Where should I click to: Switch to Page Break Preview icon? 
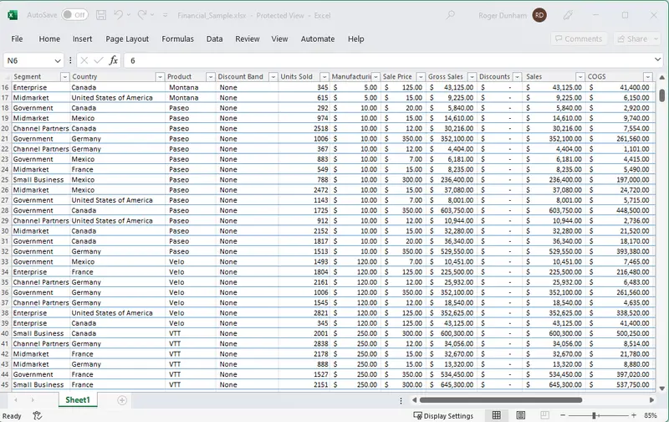point(543,415)
